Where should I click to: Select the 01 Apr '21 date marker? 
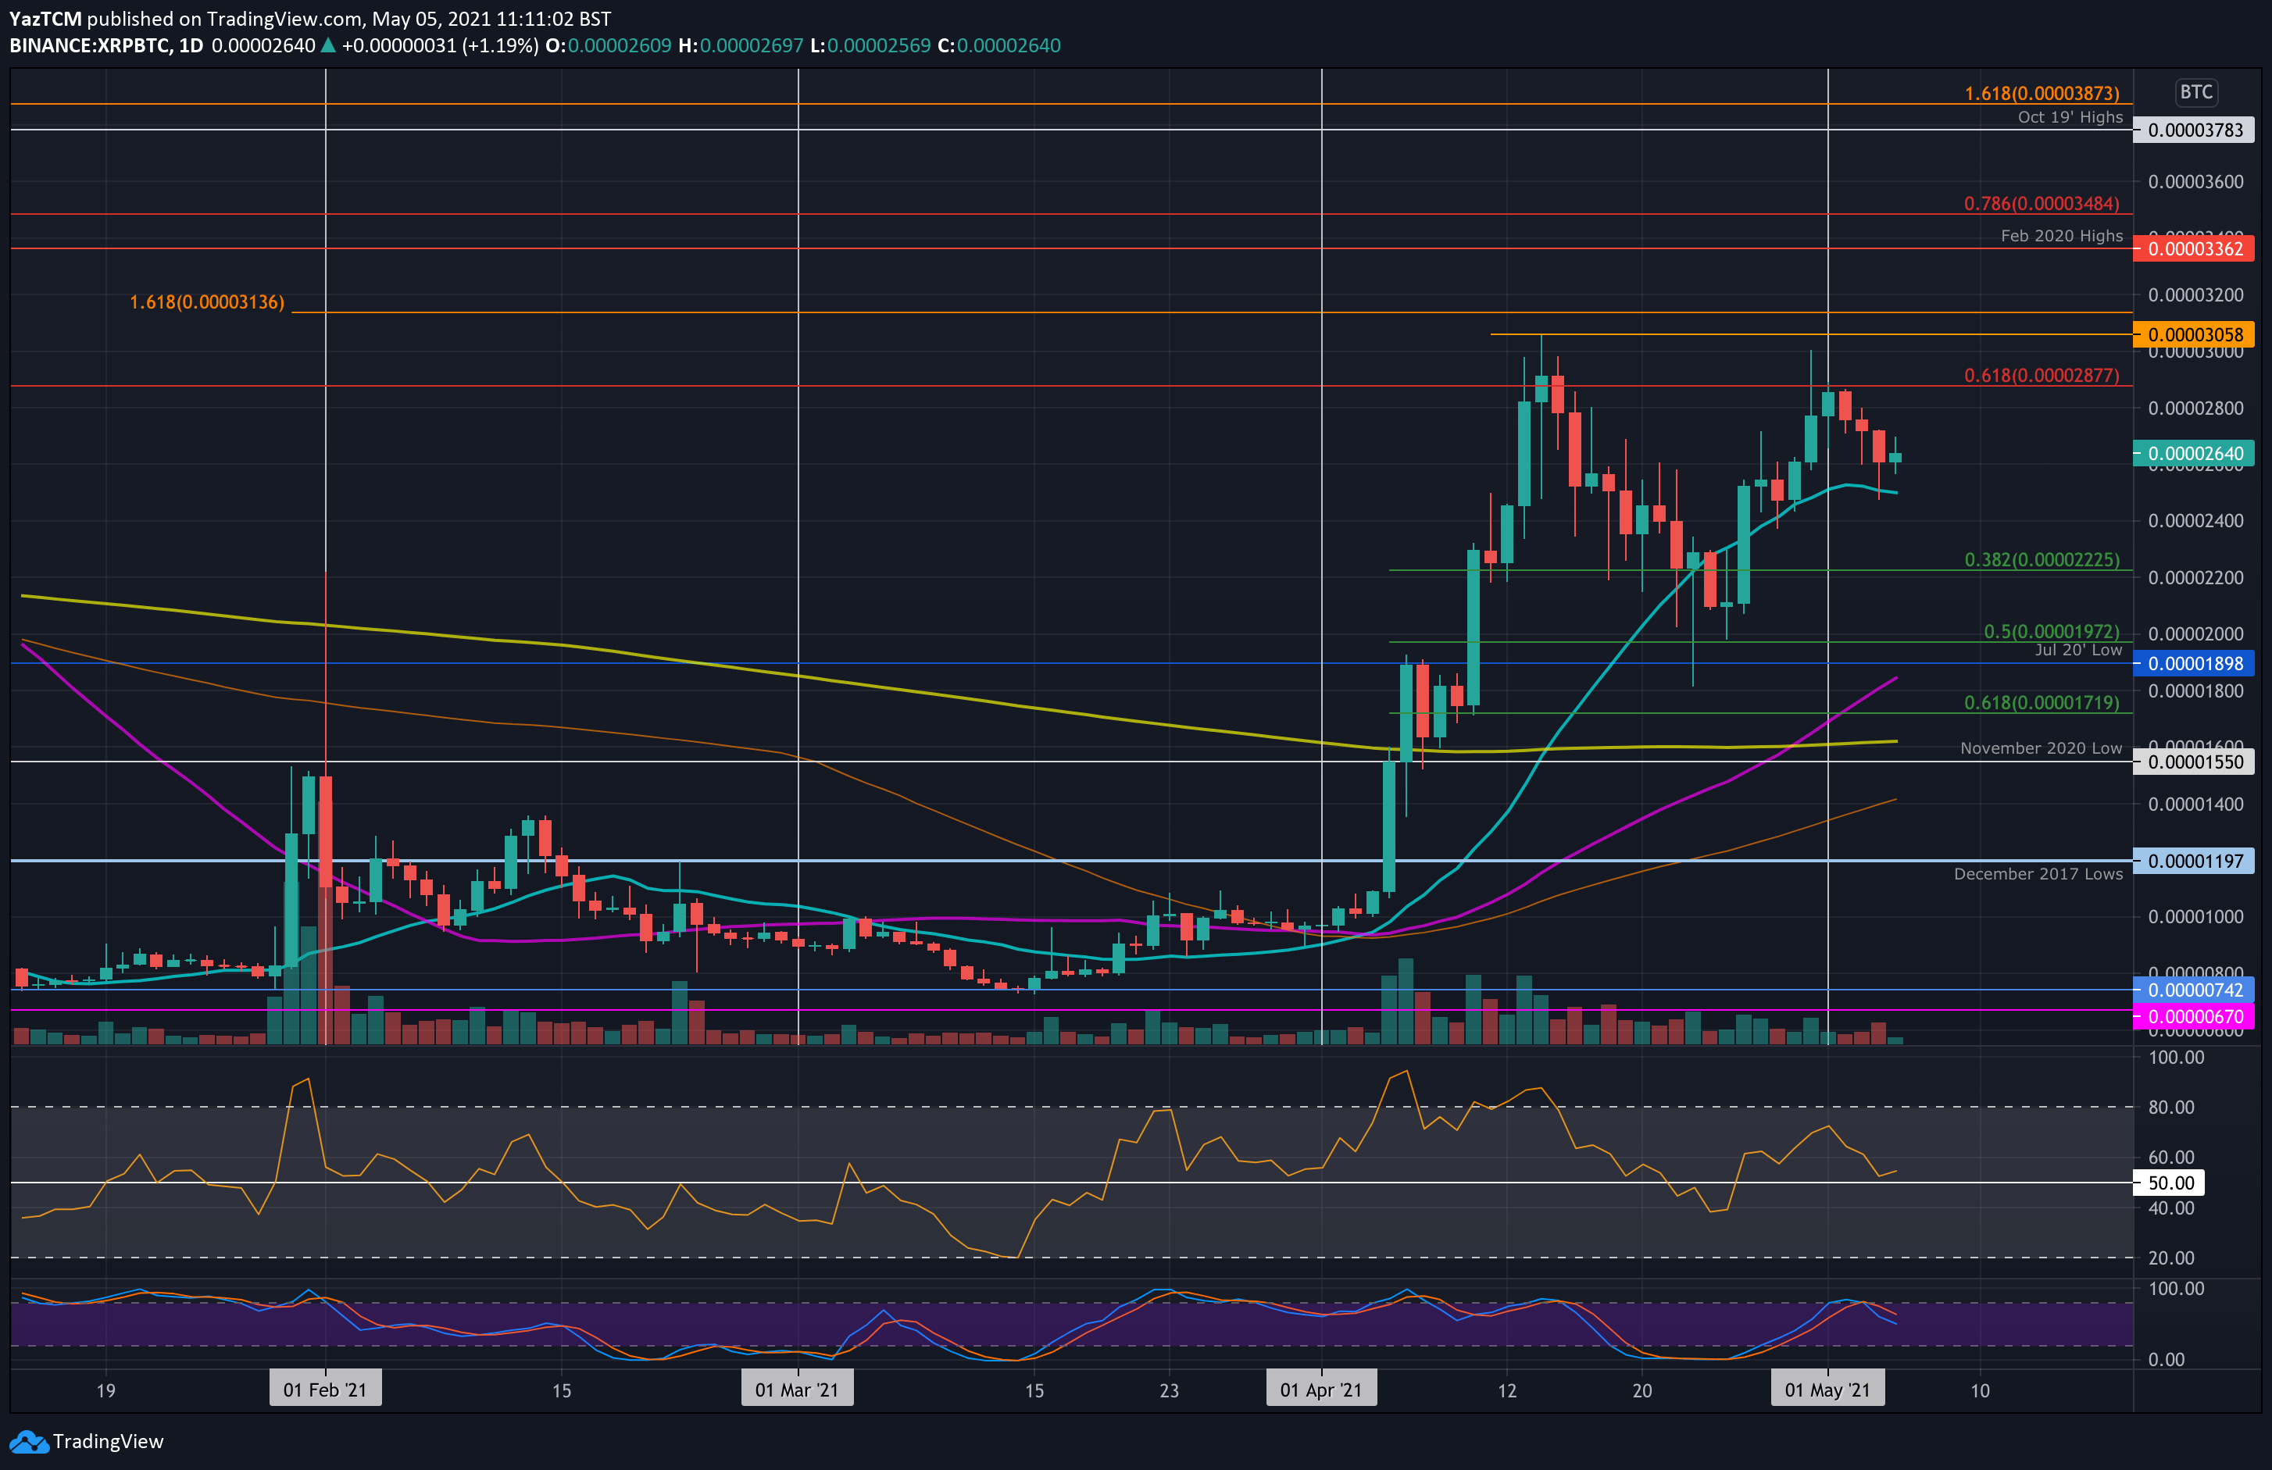point(1321,1389)
